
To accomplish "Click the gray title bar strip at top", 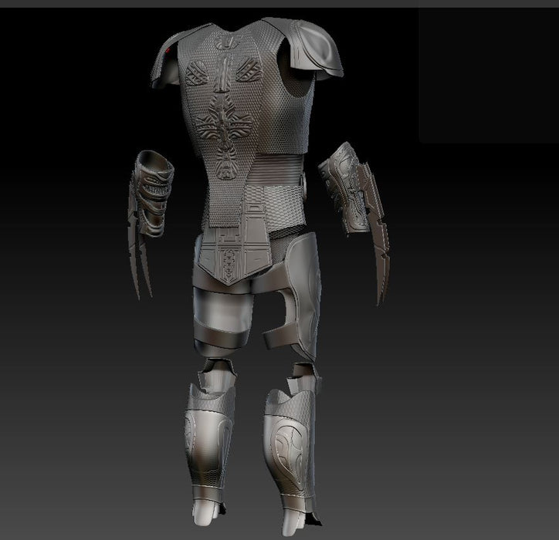I will pos(279,3).
